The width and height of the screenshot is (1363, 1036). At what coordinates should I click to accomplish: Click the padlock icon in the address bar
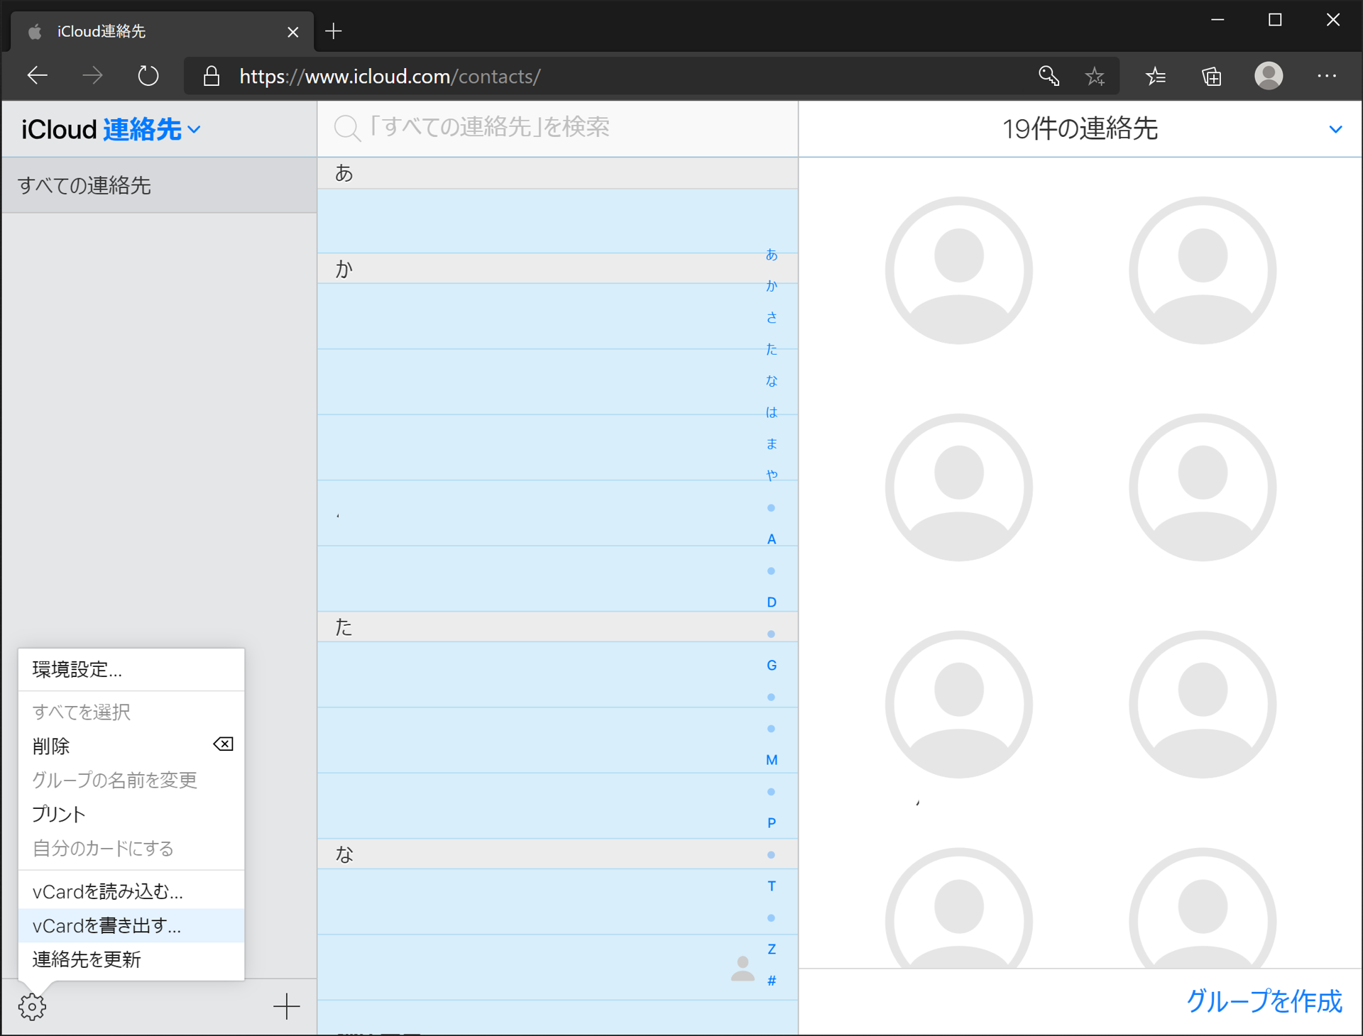pos(211,76)
